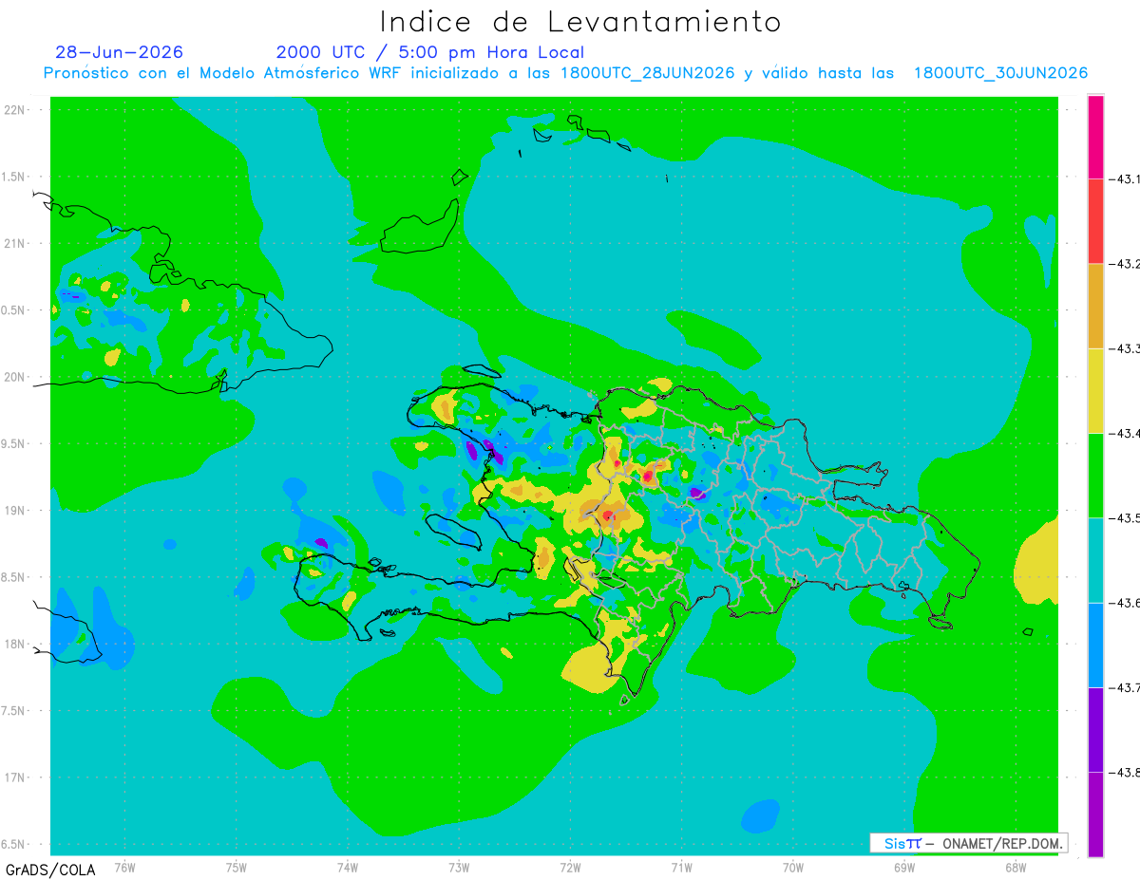
Task: Select the magenta segment of the color bar
Action: (1095, 137)
